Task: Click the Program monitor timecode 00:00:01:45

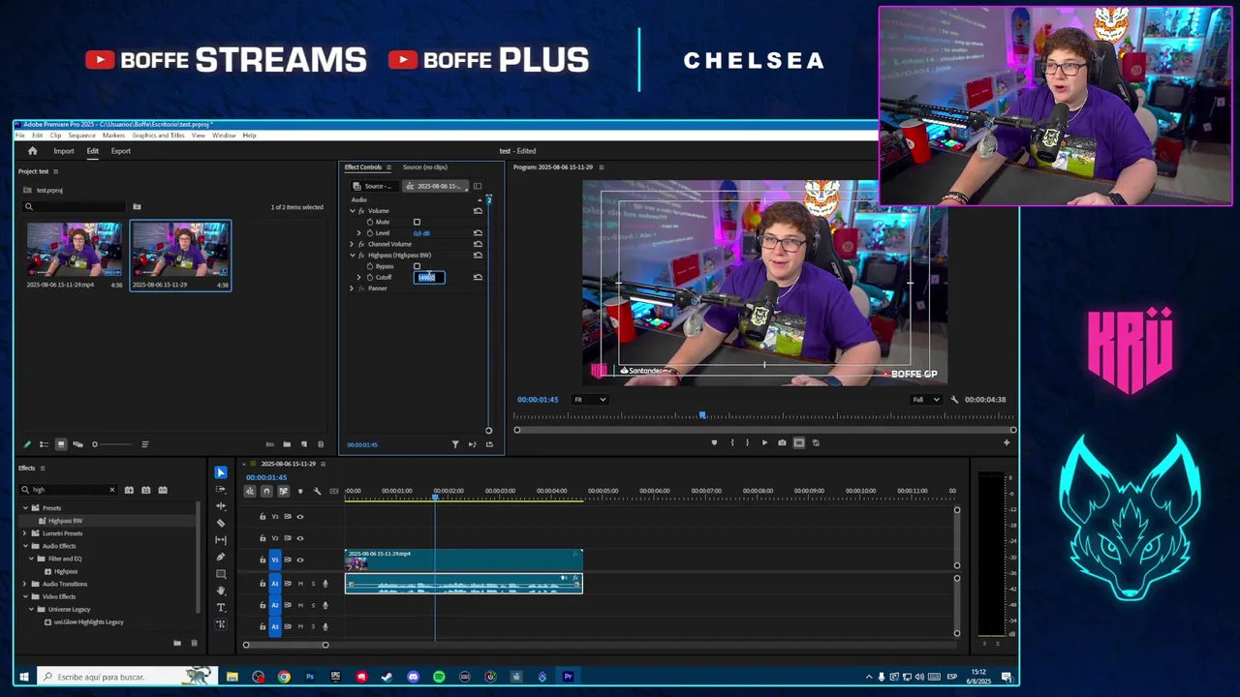Action: (538, 400)
